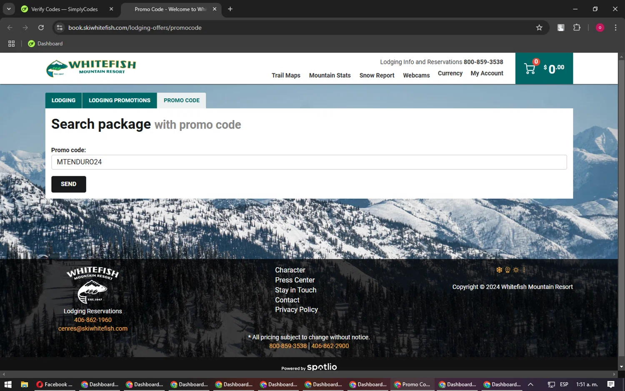Email cenres@skiwhitefish.com link
Screen dimensions: 625x391
point(93,328)
